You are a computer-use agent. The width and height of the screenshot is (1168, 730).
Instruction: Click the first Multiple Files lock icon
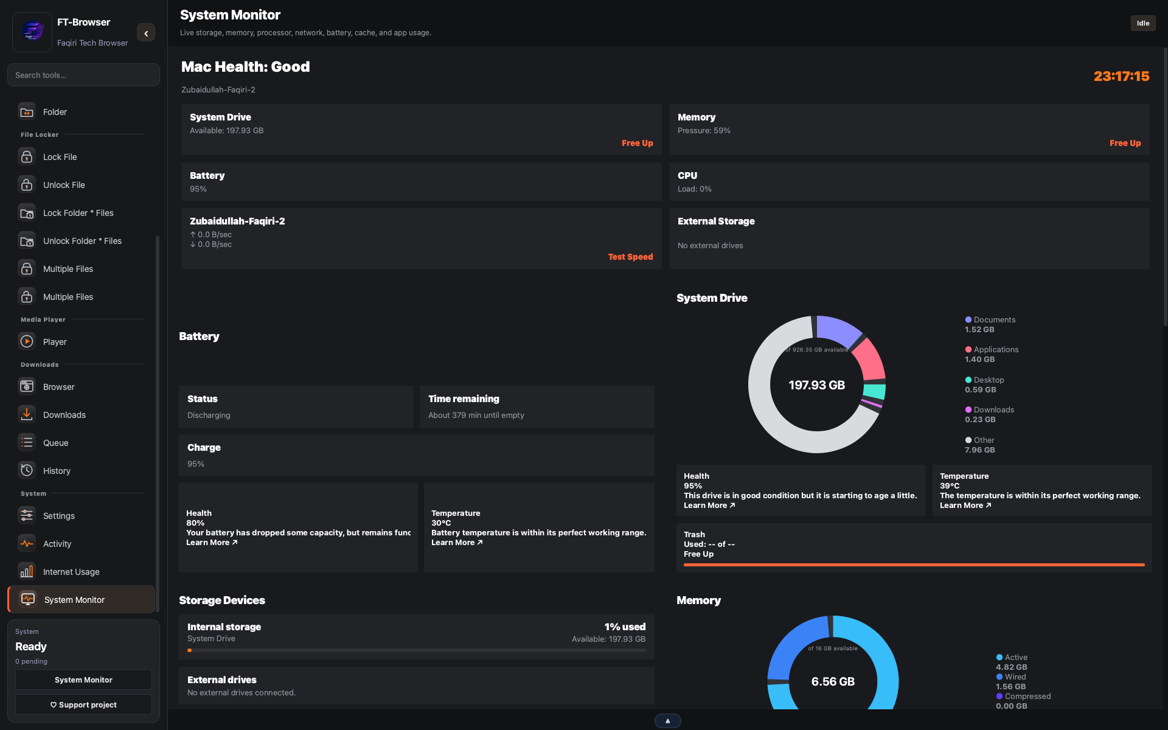(27, 269)
